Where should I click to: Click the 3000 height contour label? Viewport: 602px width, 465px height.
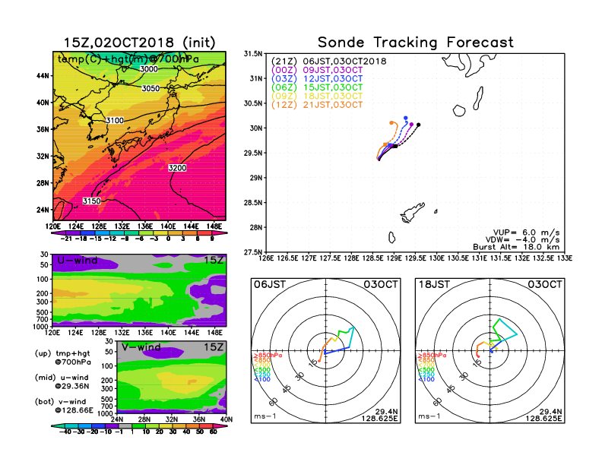(x=148, y=69)
